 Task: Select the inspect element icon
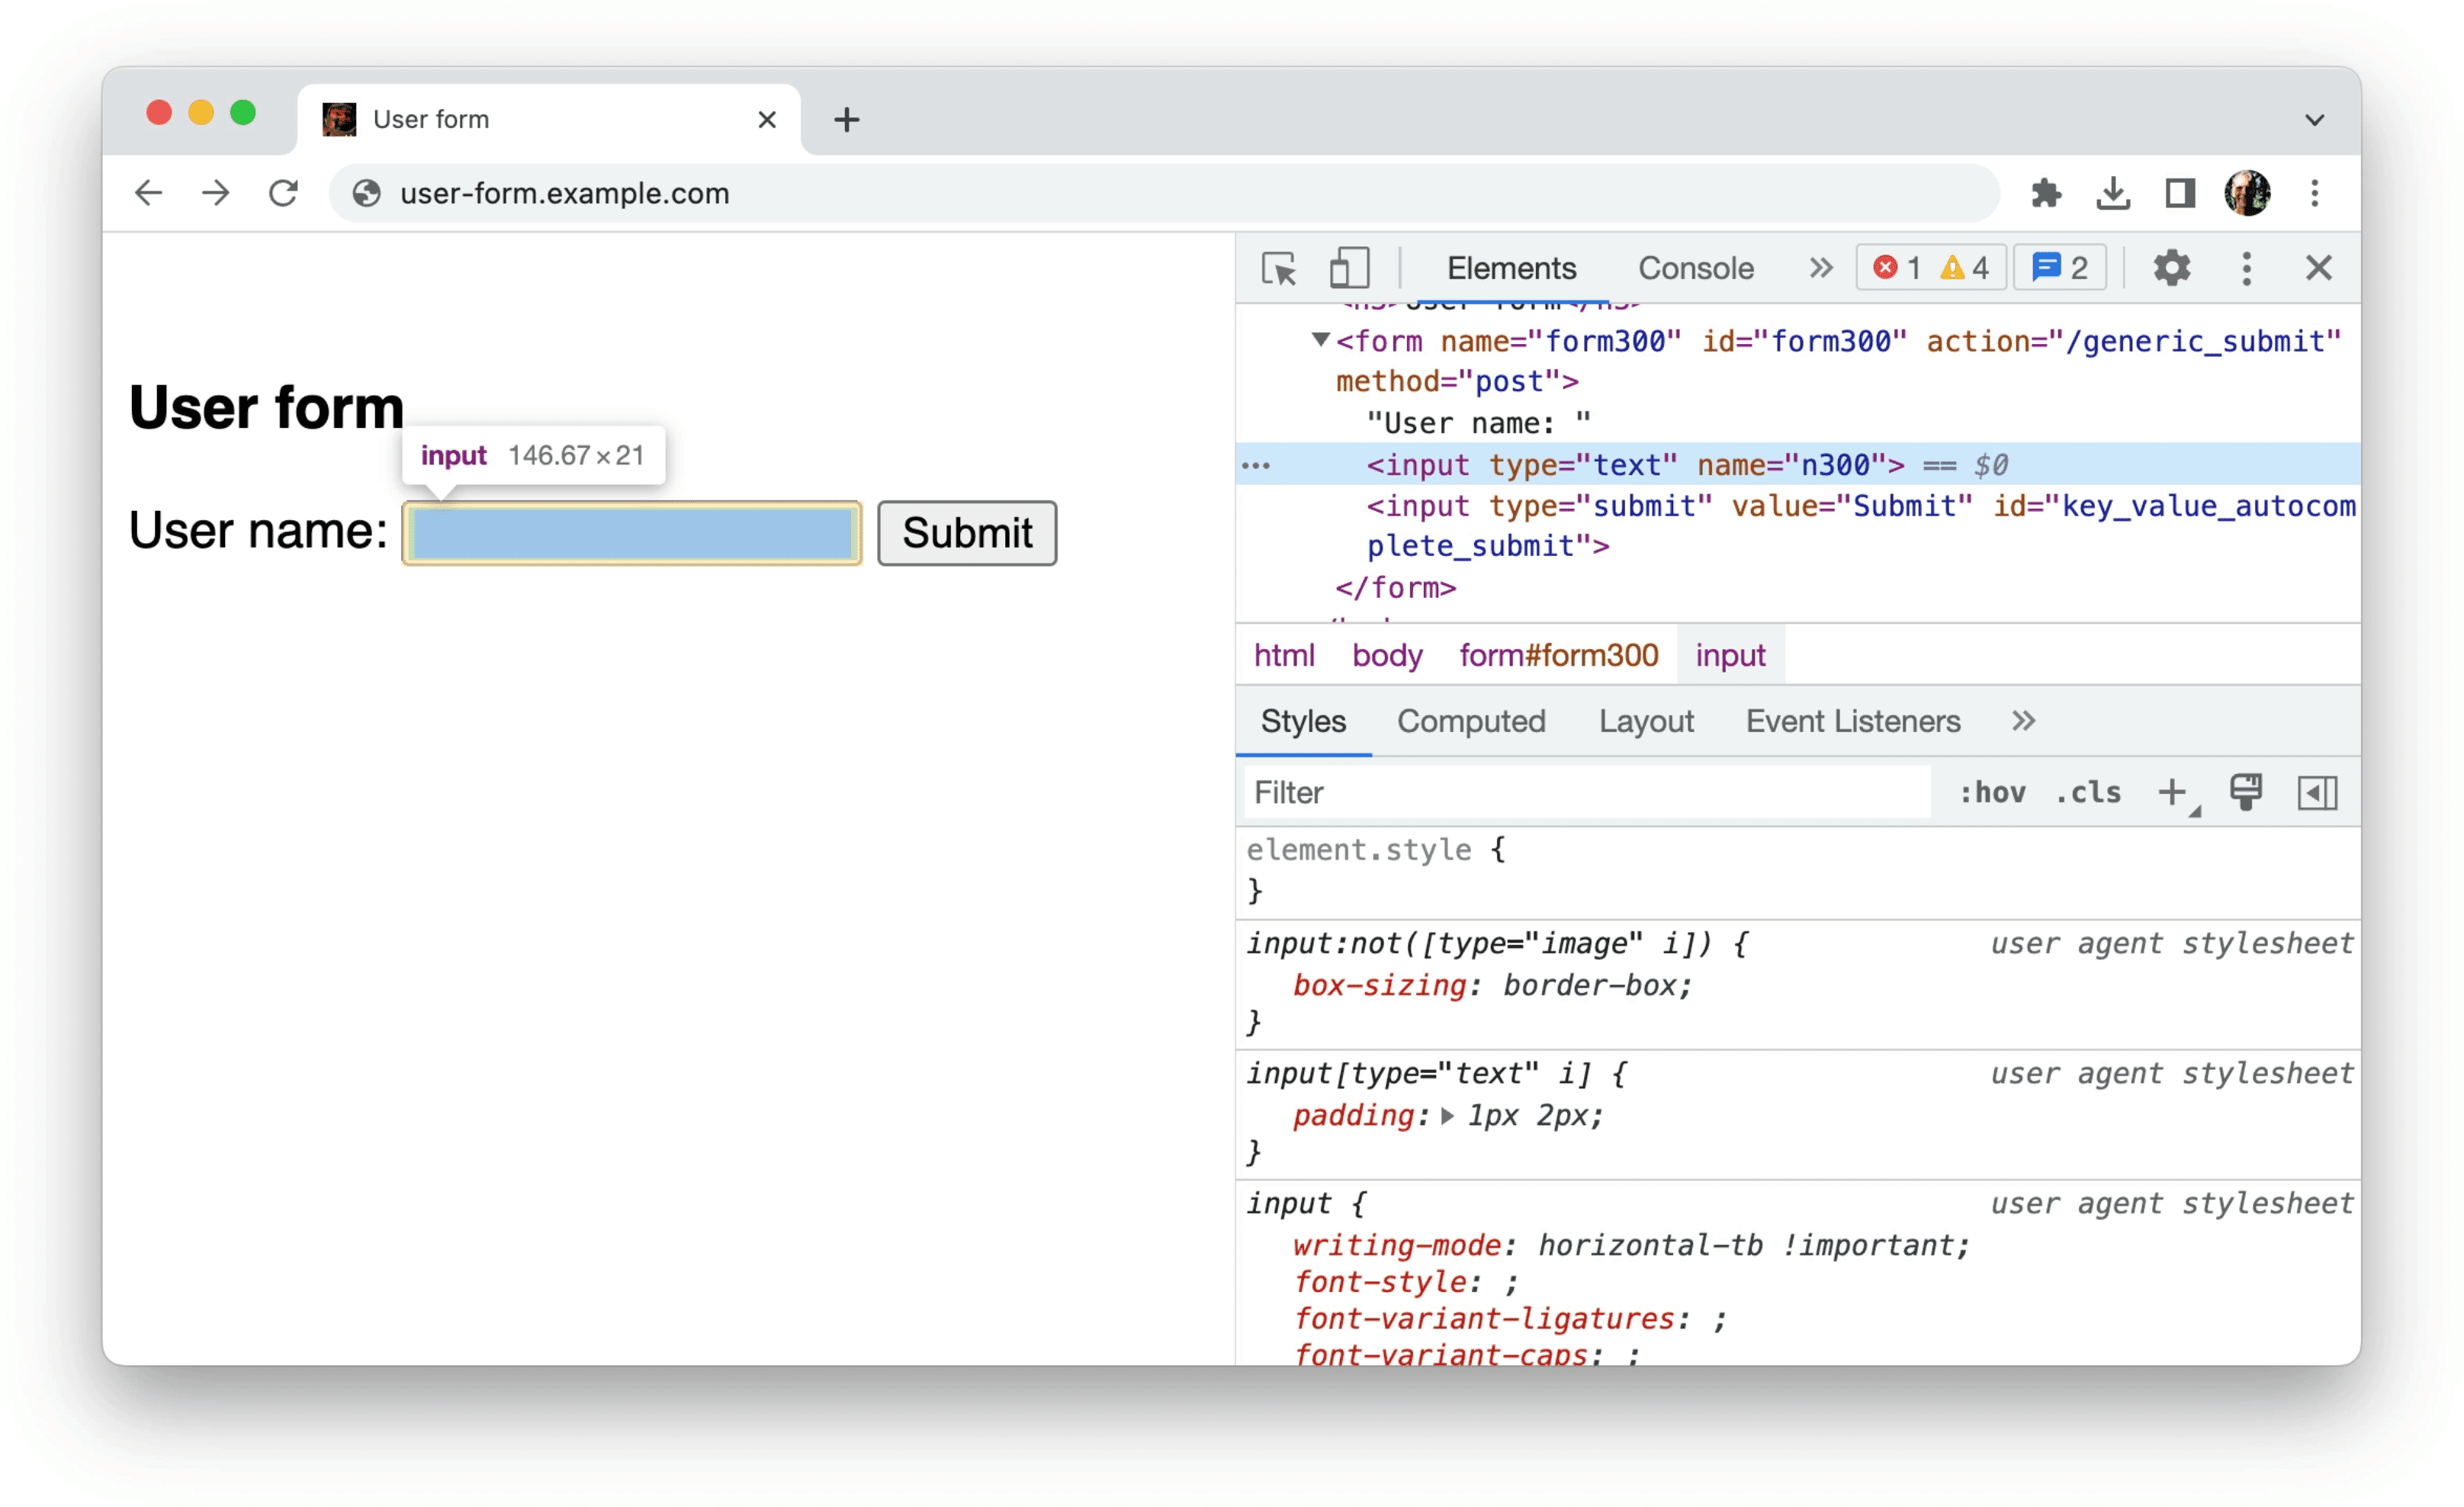1280,268
